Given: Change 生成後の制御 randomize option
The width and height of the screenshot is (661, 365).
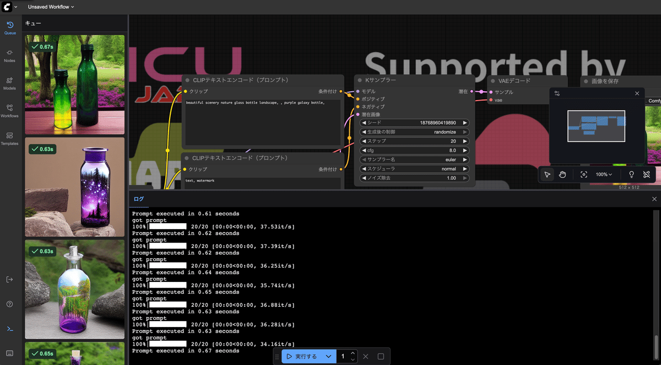Looking at the screenshot, I should pyautogui.click(x=414, y=132).
